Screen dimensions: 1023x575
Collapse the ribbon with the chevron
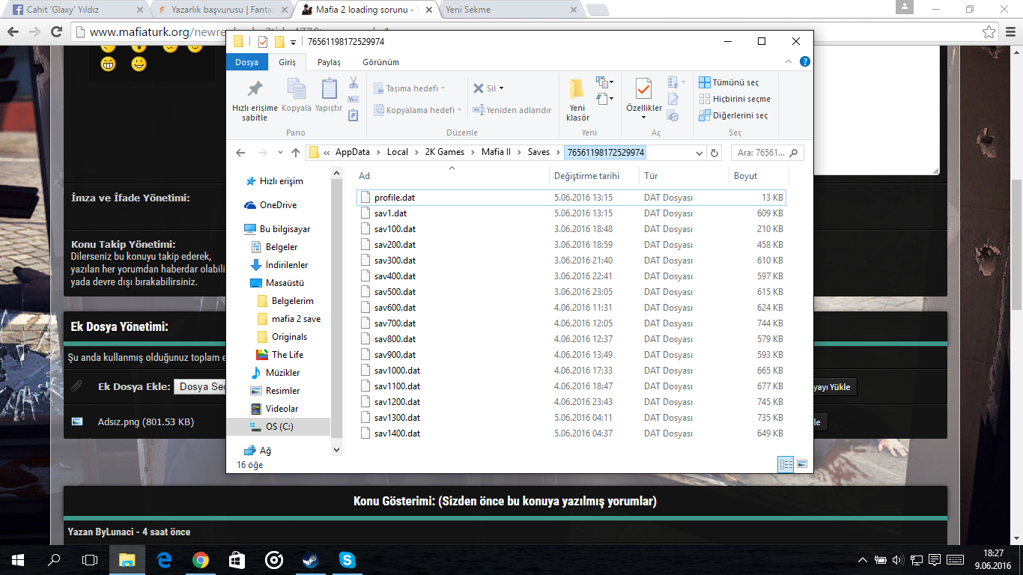pyautogui.click(x=789, y=62)
